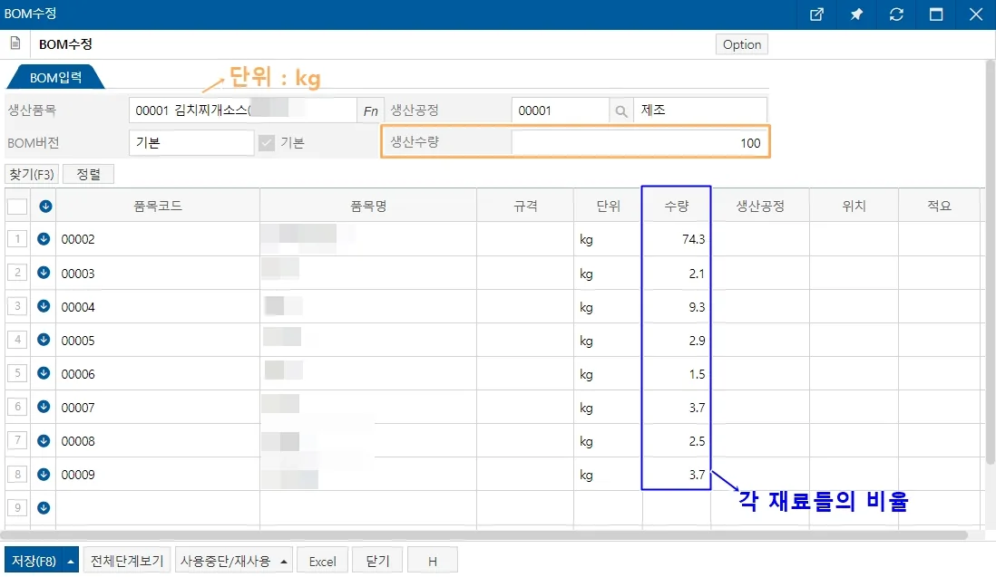Click the Excel export button
Screen dimensions: 996x577
[x=323, y=562]
